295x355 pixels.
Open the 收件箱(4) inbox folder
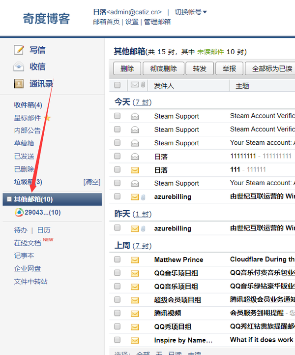(x=28, y=105)
